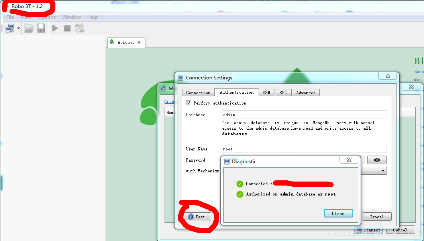Click the Test button
This screenshot has width=424, height=241.
(198, 217)
